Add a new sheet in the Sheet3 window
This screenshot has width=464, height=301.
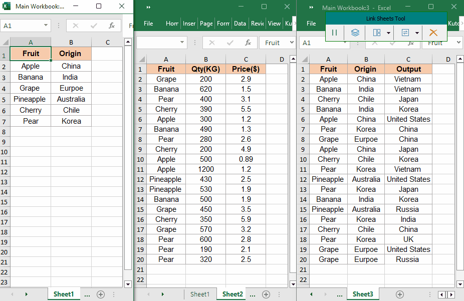click(399, 294)
